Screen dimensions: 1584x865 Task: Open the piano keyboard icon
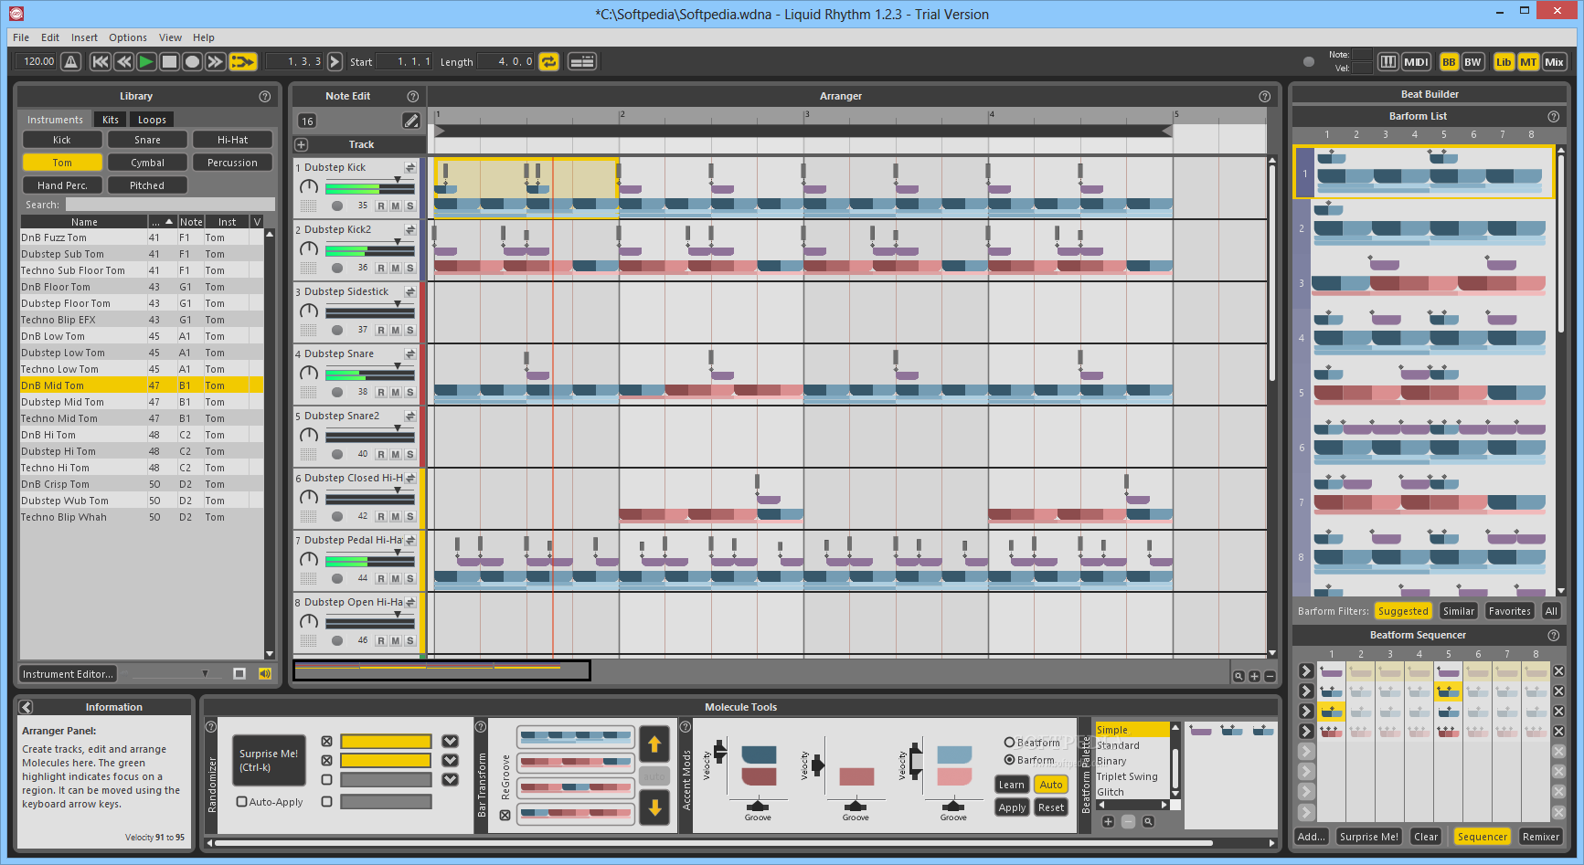1387,61
